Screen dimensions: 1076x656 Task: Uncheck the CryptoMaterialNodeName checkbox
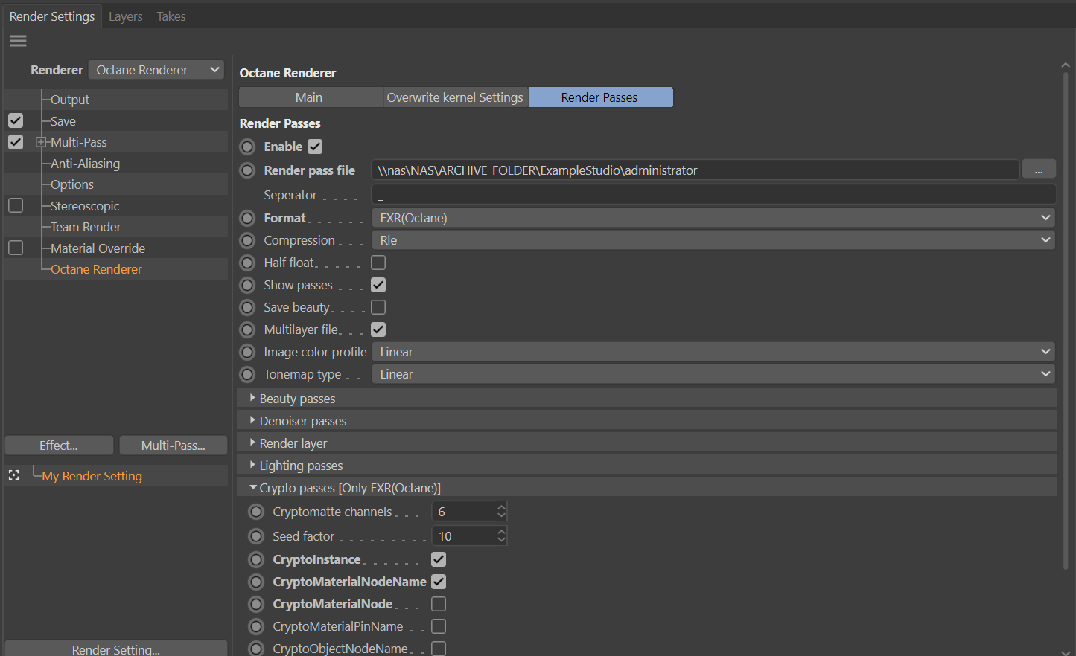point(439,582)
